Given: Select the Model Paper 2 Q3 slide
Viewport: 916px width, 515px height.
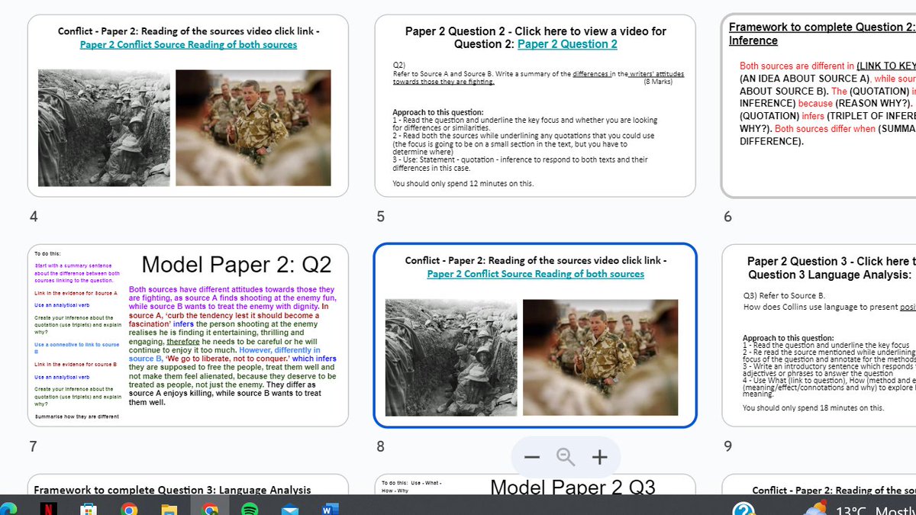Looking at the screenshot, I should (x=535, y=484).
